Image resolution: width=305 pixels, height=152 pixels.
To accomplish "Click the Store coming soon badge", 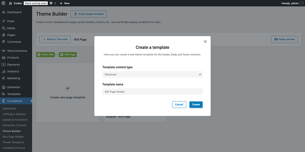I will tap(36, 3).
